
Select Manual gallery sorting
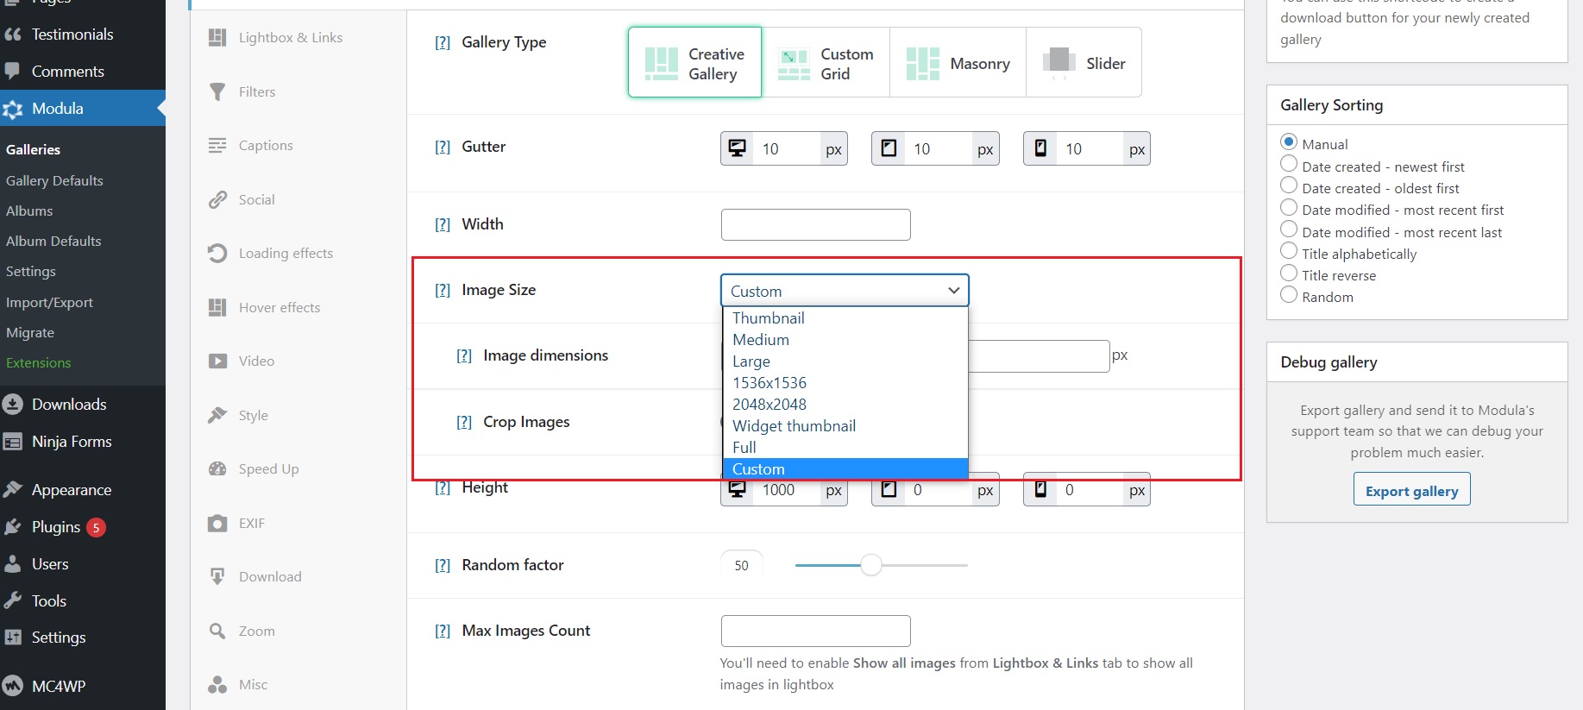click(x=1289, y=141)
